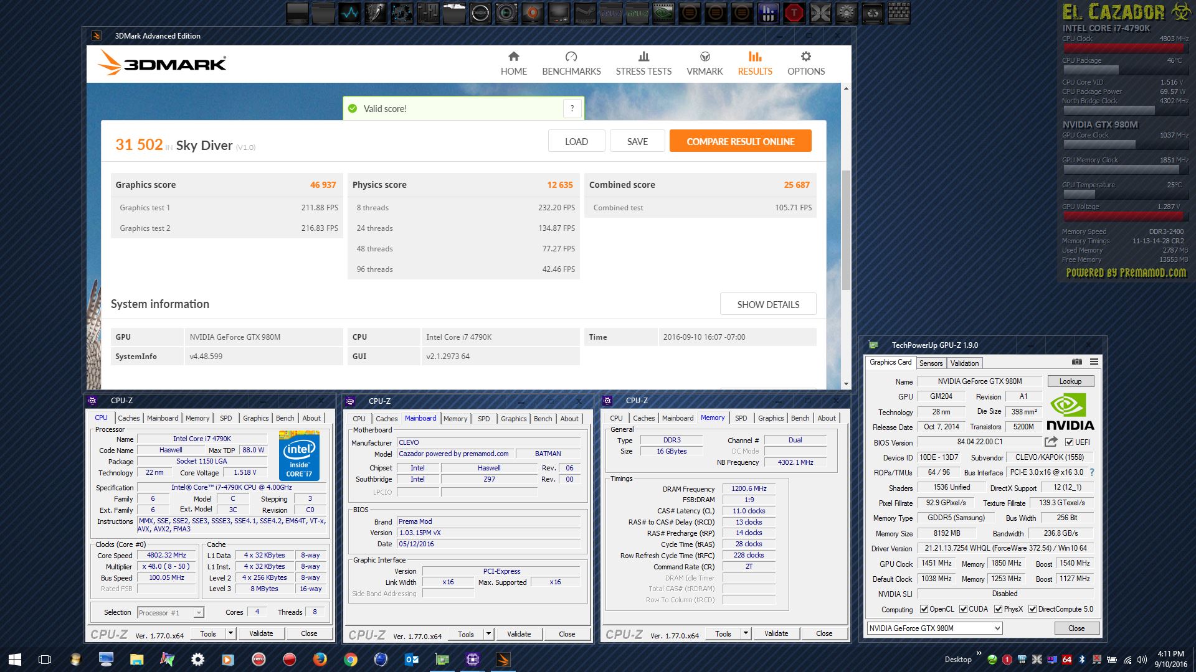Screen dimensions: 1196x672
Task: Open the GPU-Z hamburger menu
Action: point(1094,362)
